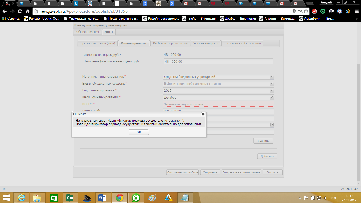Viewport: 361px width, 203px height.
Task: Launch Excel from the taskbar
Action: (70, 197)
